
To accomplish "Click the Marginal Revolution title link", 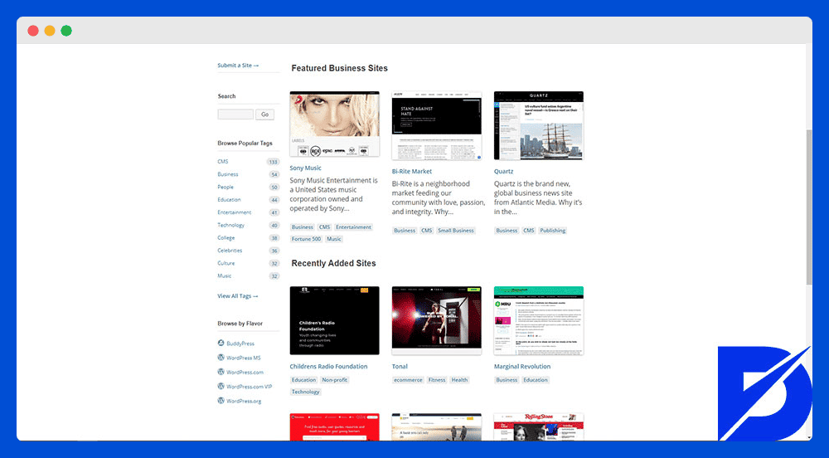I will tap(522, 367).
